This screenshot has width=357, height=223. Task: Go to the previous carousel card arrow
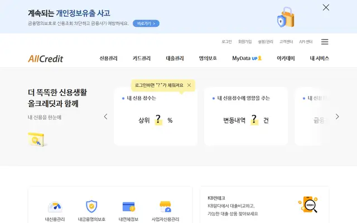coord(105,117)
